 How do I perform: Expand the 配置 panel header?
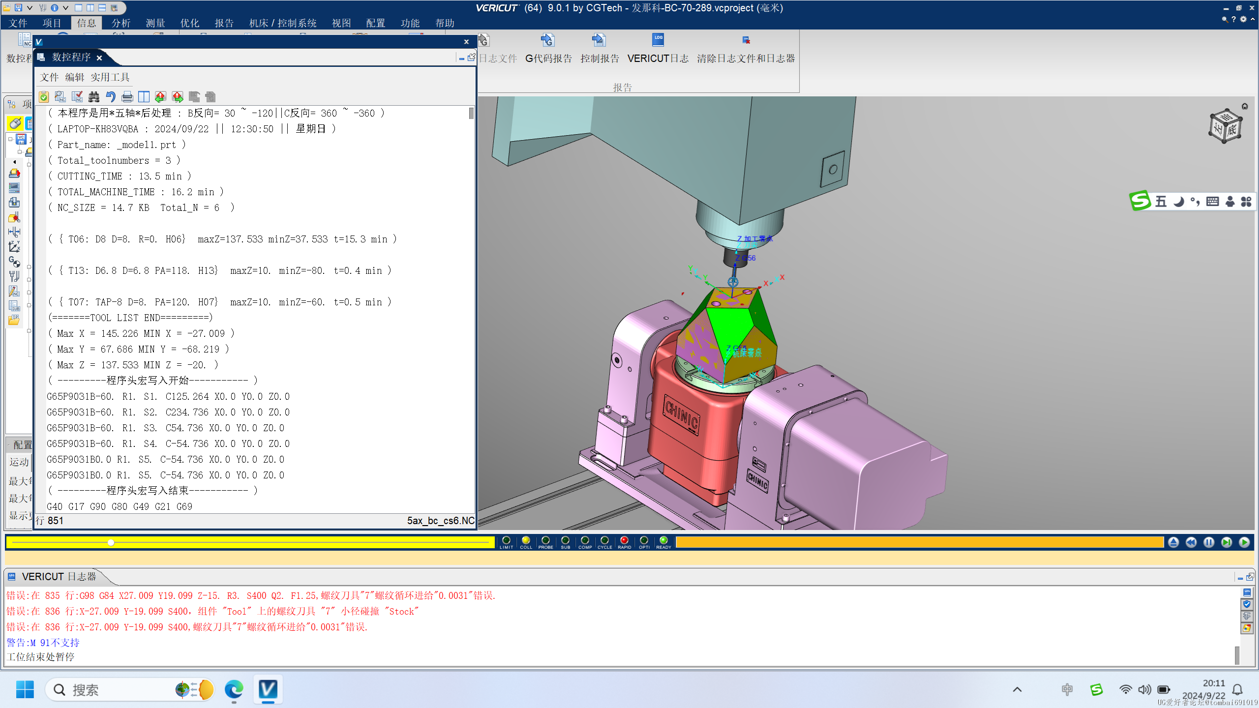19,445
